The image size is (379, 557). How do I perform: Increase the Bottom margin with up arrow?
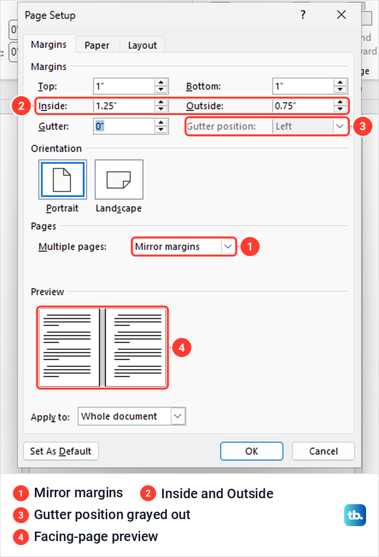pos(340,82)
